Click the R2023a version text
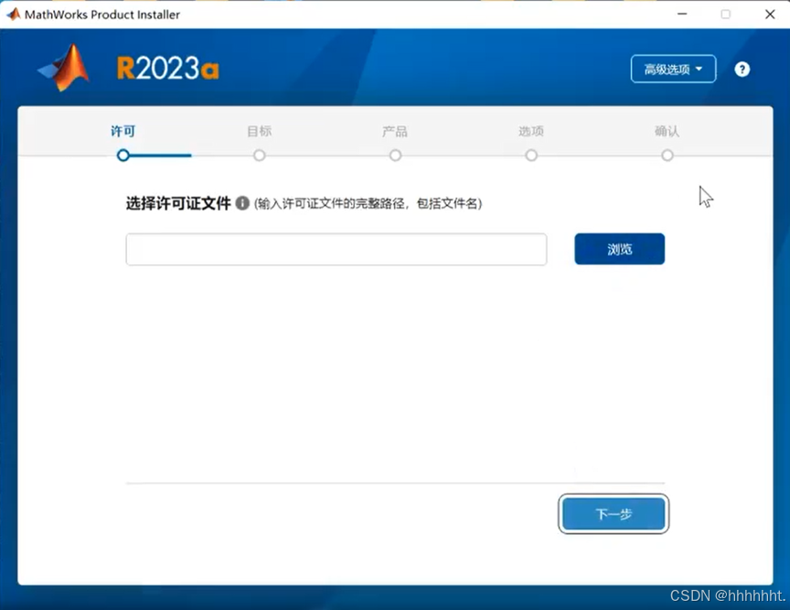Viewport: 790px width, 610px height. tap(167, 68)
